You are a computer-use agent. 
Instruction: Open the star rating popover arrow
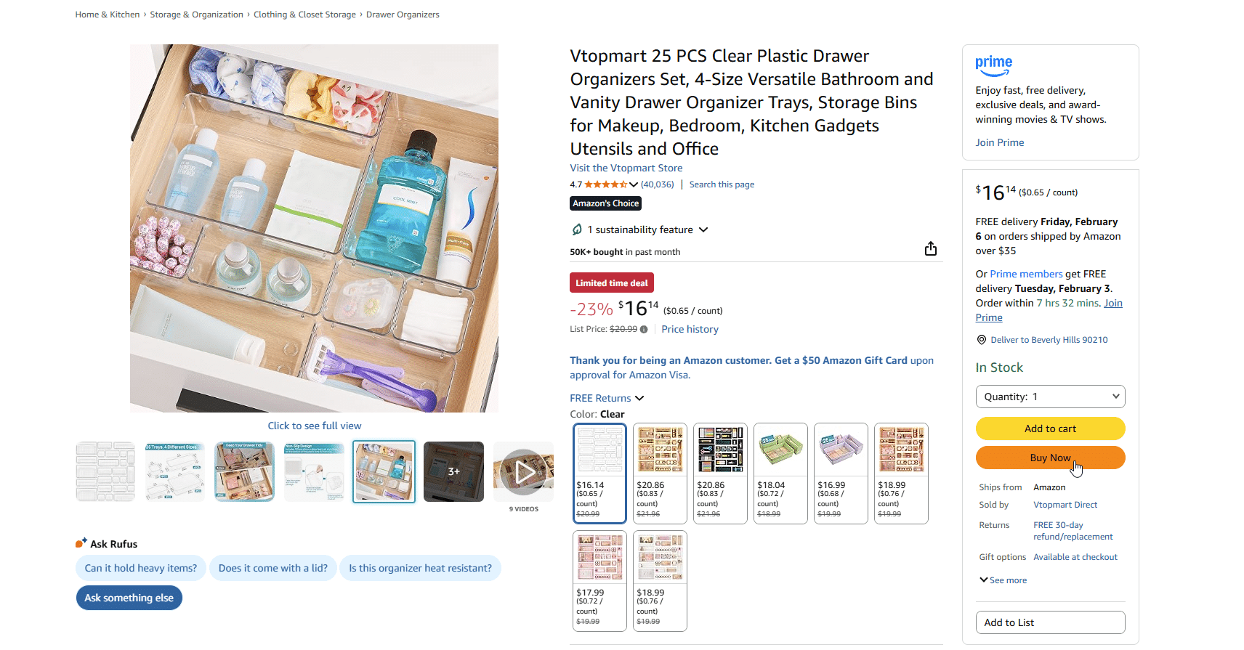coord(634,184)
